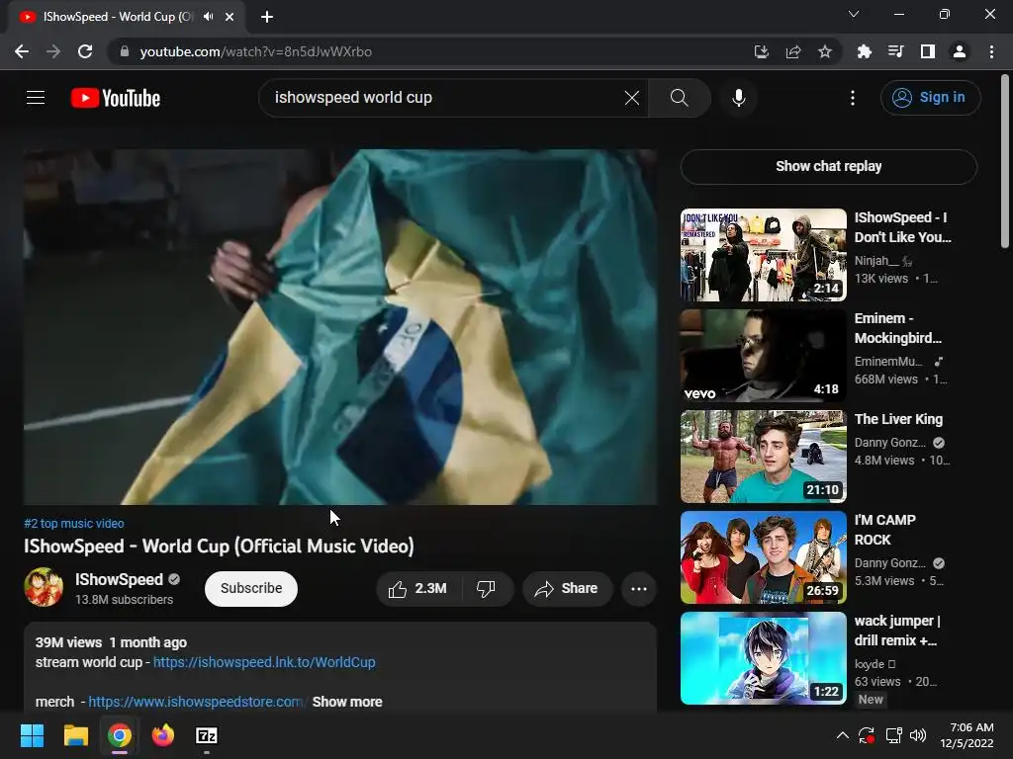Open more actions ellipsis under video
This screenshot has width=1013, height=759.
pyautogui.click(x=639, y=589)
